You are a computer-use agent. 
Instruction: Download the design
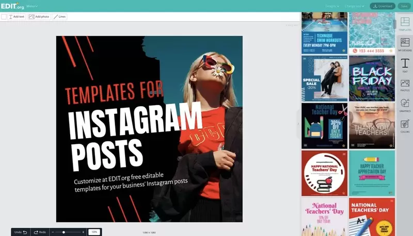[x=383, y=6]
